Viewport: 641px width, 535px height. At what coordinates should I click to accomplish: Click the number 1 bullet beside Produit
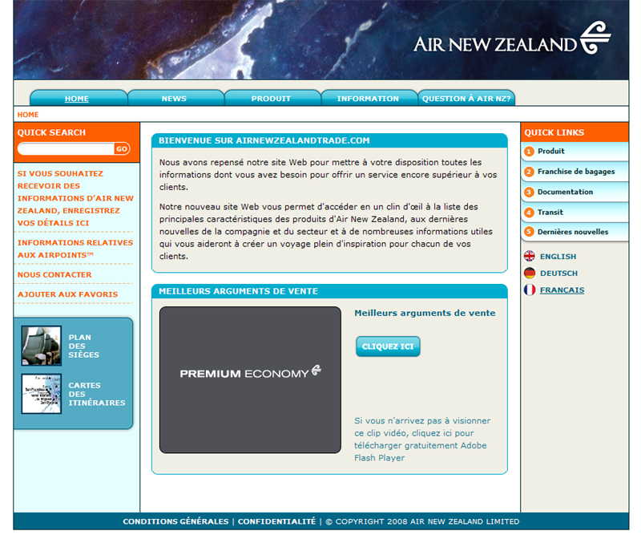pos(529,152)
